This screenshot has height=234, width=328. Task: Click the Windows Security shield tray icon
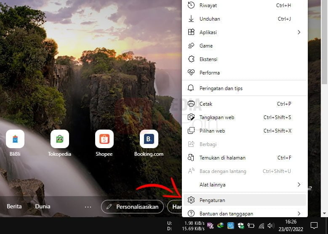click(241, 226)
